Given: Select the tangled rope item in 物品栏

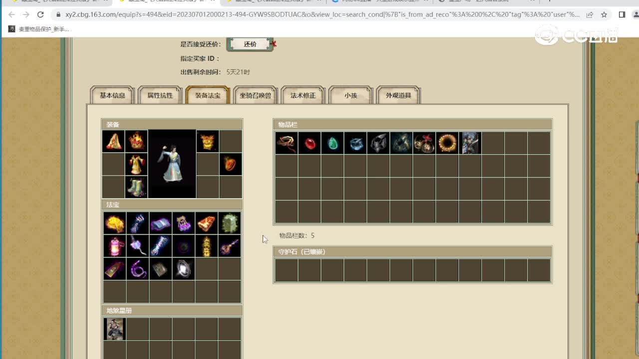Looking at the screenshot, I should coord(287,143).
